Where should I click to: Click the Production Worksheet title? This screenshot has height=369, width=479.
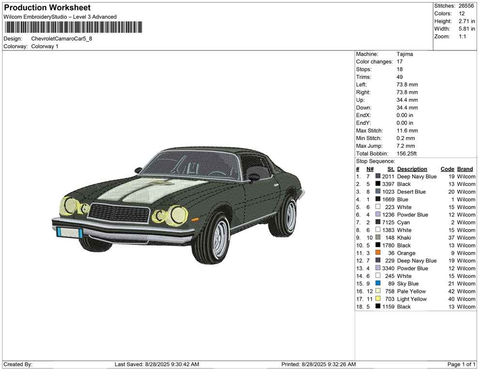[47, 8]
